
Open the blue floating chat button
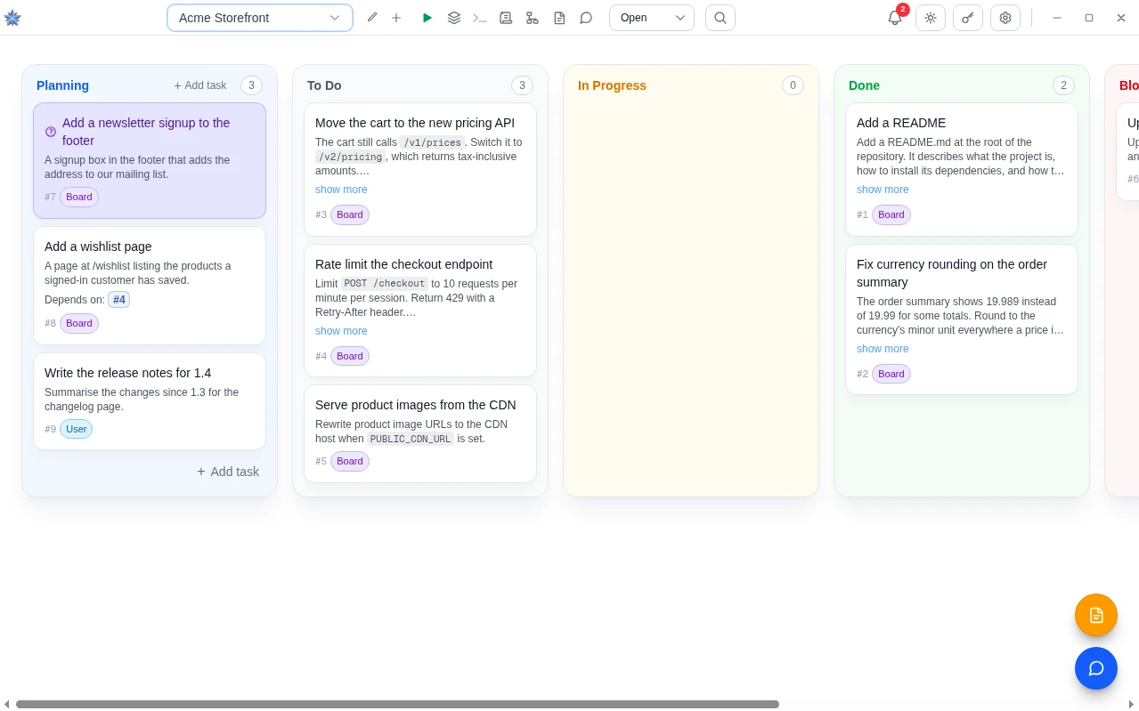coord(1096,668)
